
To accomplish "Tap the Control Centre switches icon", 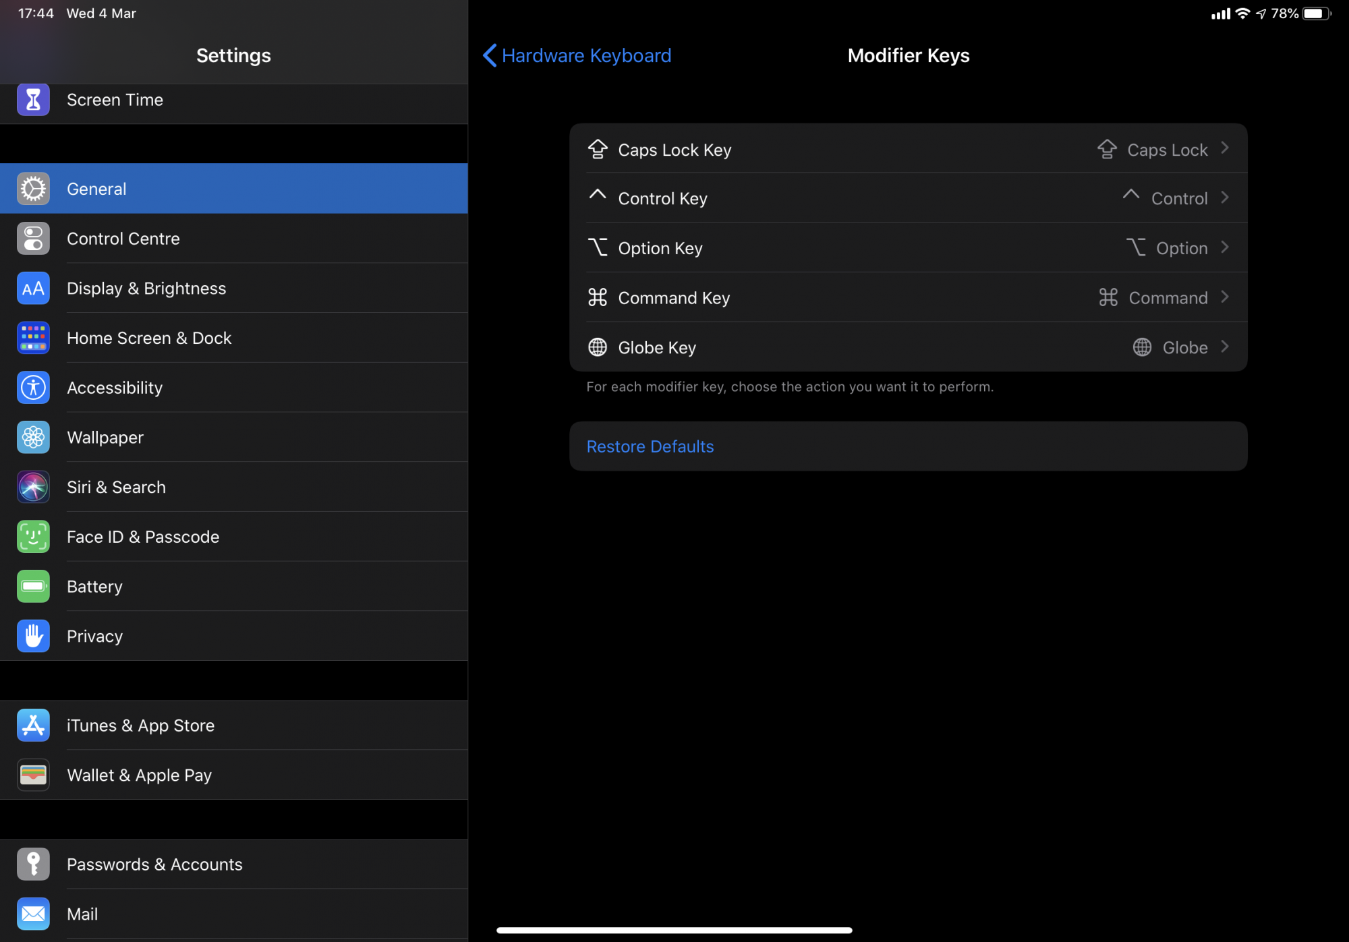I will click(x=33, y=239).
